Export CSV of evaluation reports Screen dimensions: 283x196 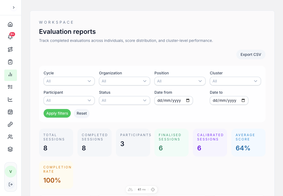coord(251,55)
